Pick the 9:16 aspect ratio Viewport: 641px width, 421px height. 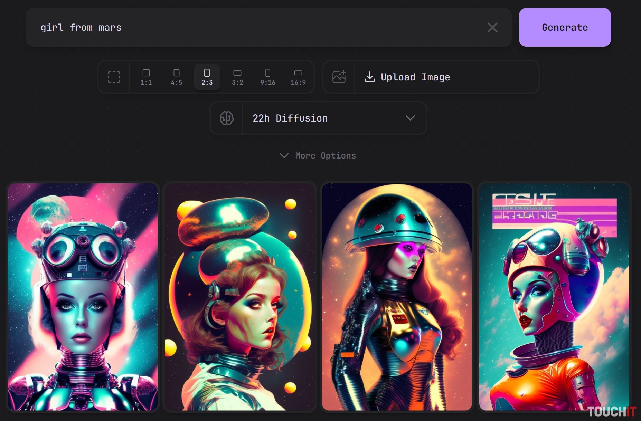pyautogui.click(x=268, y=77)
